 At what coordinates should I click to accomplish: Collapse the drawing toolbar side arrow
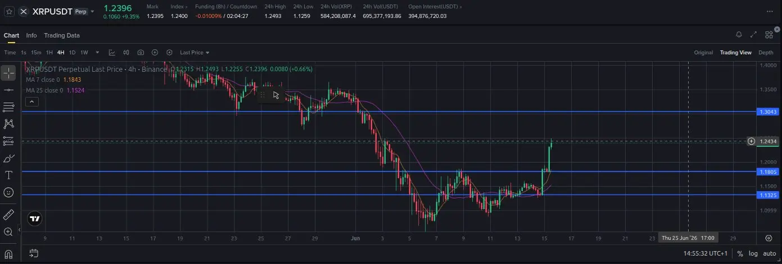pyautogui.click(x=20, y=230)
